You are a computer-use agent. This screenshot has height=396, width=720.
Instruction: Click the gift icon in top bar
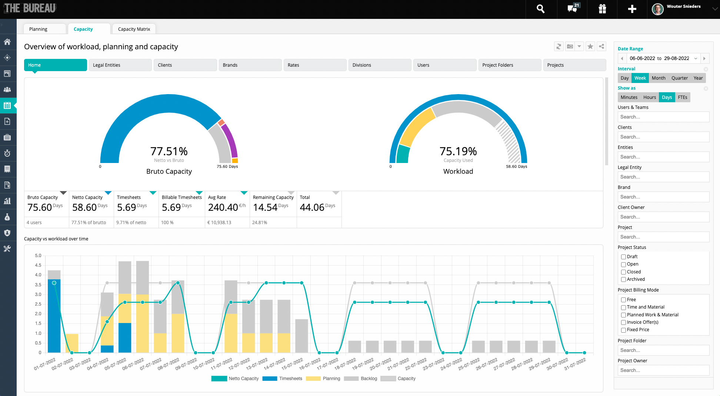click(602, 9)
